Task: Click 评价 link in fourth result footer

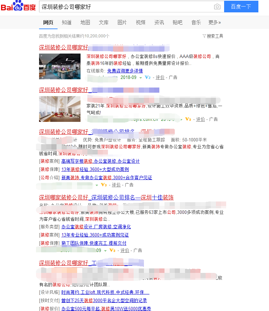Action: point(125,251)
